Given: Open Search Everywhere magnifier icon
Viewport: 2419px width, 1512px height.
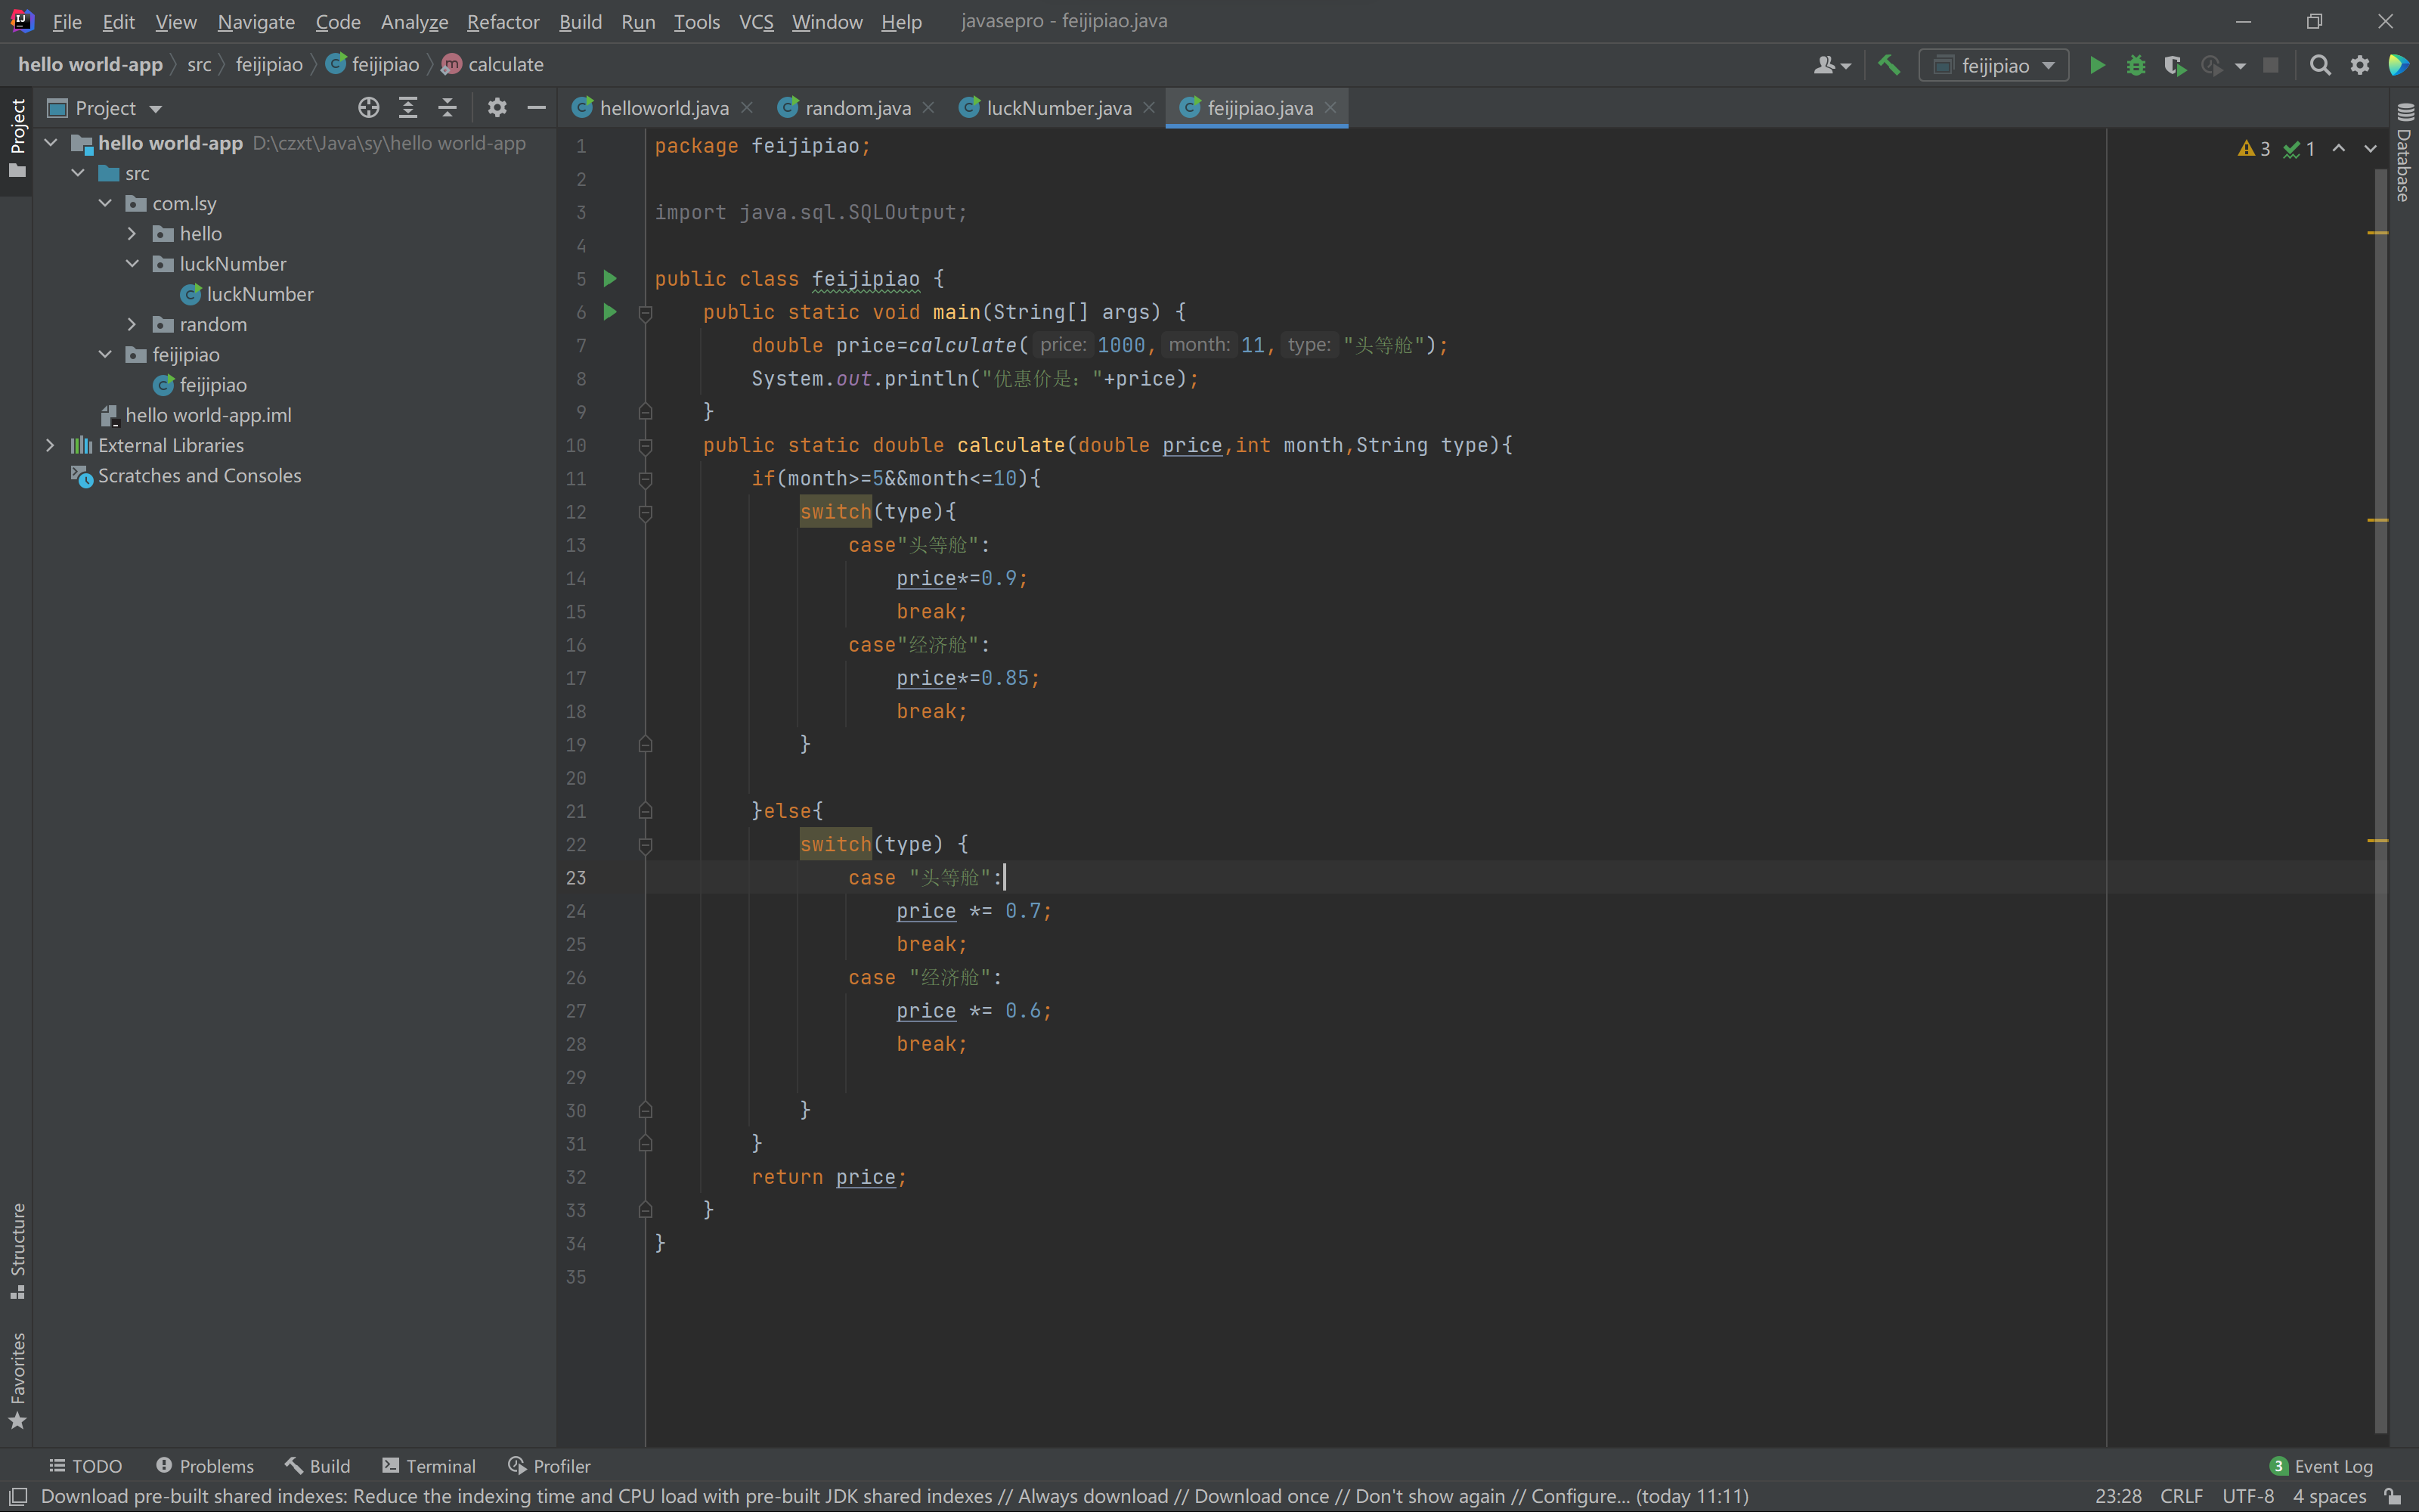Looking at the screenshot, I should click(2320, 65).
